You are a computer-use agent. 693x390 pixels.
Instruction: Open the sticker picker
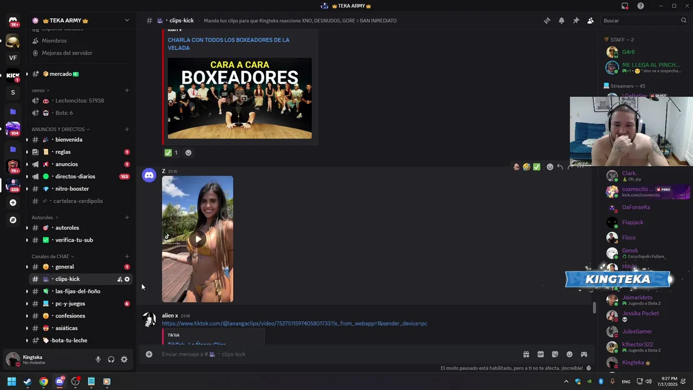[555, 354]
